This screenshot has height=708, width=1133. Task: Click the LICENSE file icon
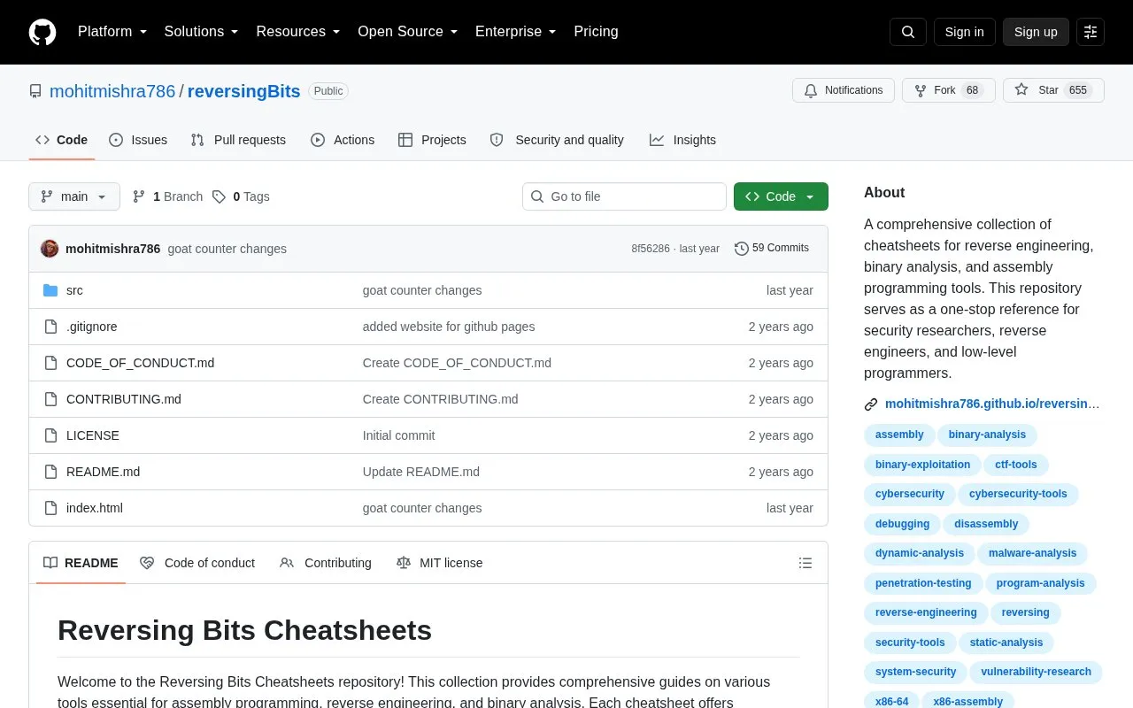(x=50, y=435)
